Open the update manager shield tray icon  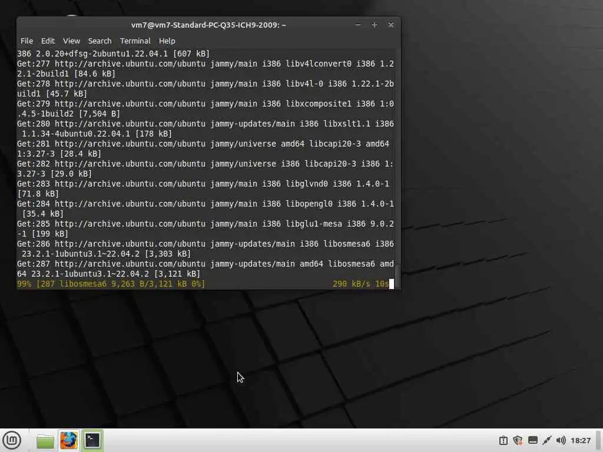click(518, 440)
